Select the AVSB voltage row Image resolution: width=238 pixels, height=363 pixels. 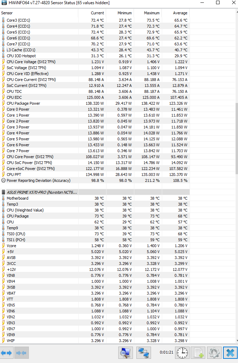coord(95,258)
